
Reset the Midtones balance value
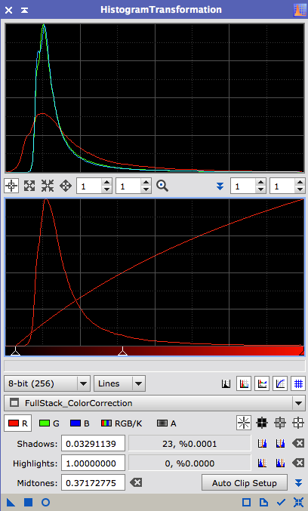click(136, 482)
